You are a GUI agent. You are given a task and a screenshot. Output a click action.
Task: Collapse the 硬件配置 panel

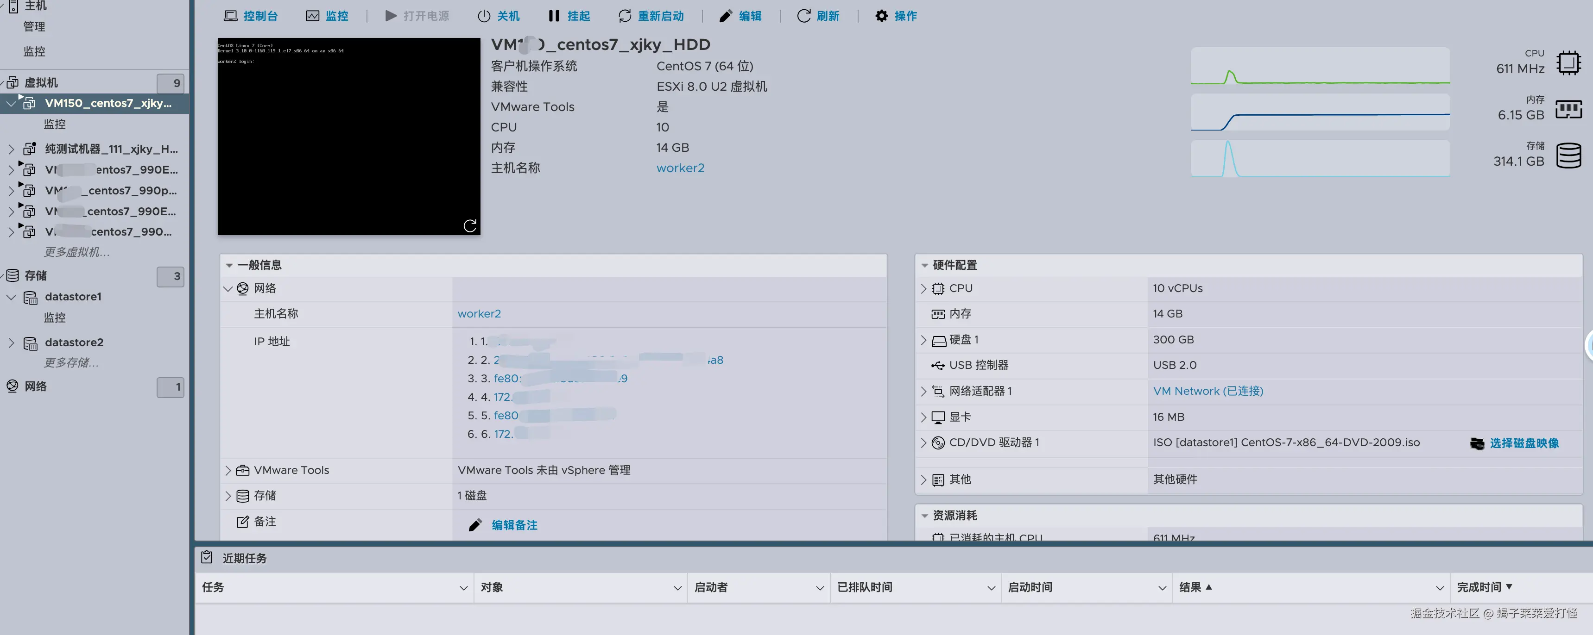pos(924,265)
